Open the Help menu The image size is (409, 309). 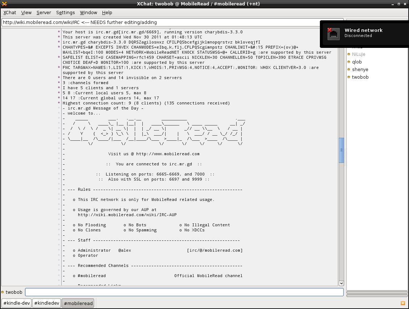107,13
